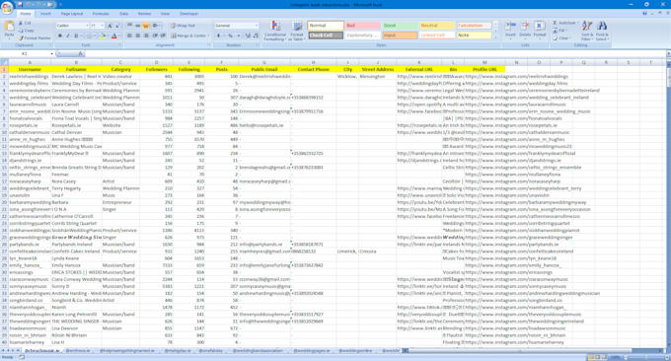
Task: Apply the Calculation cell style
Action: [x=475, y=26]
